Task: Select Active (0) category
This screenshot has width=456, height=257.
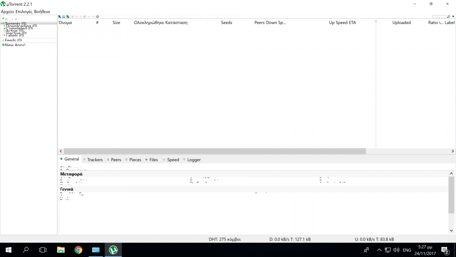Action: 15,31
